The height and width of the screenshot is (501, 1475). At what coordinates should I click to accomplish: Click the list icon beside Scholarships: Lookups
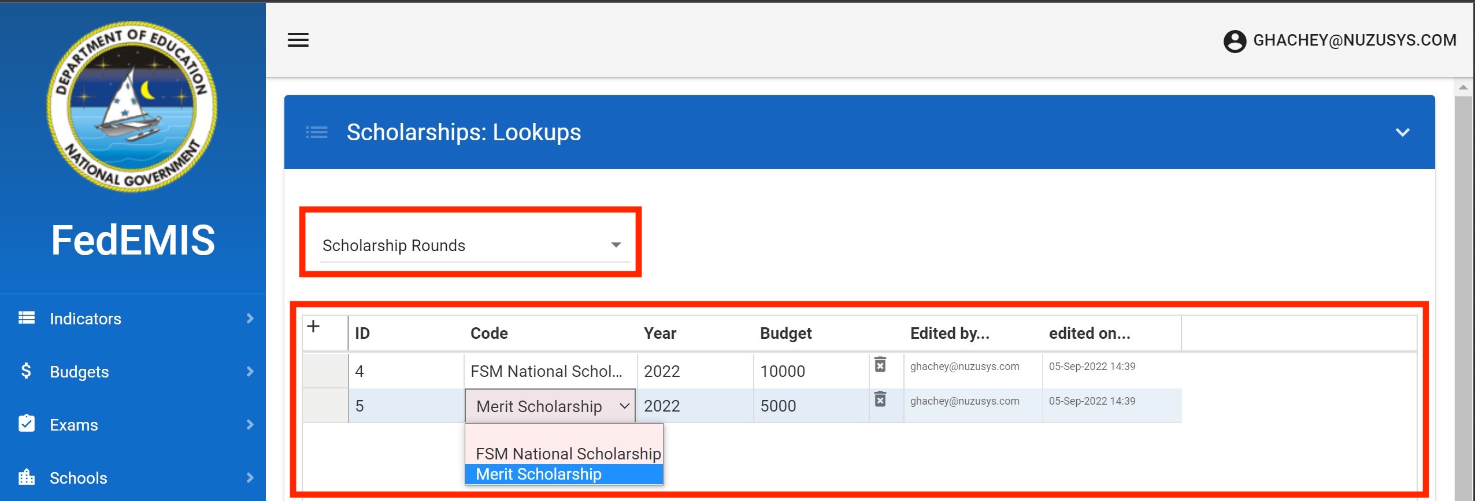(316, 132)
